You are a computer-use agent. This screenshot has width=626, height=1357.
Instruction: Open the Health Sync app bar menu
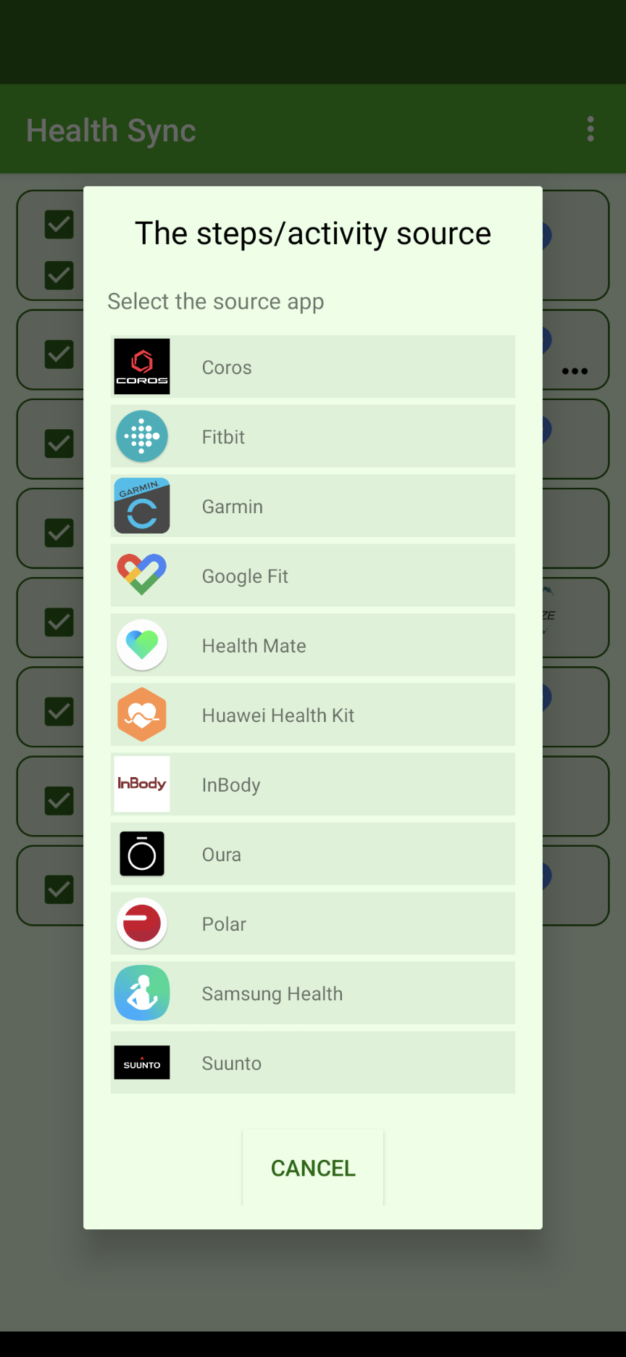pyautogui.click(x=590, y=128)
